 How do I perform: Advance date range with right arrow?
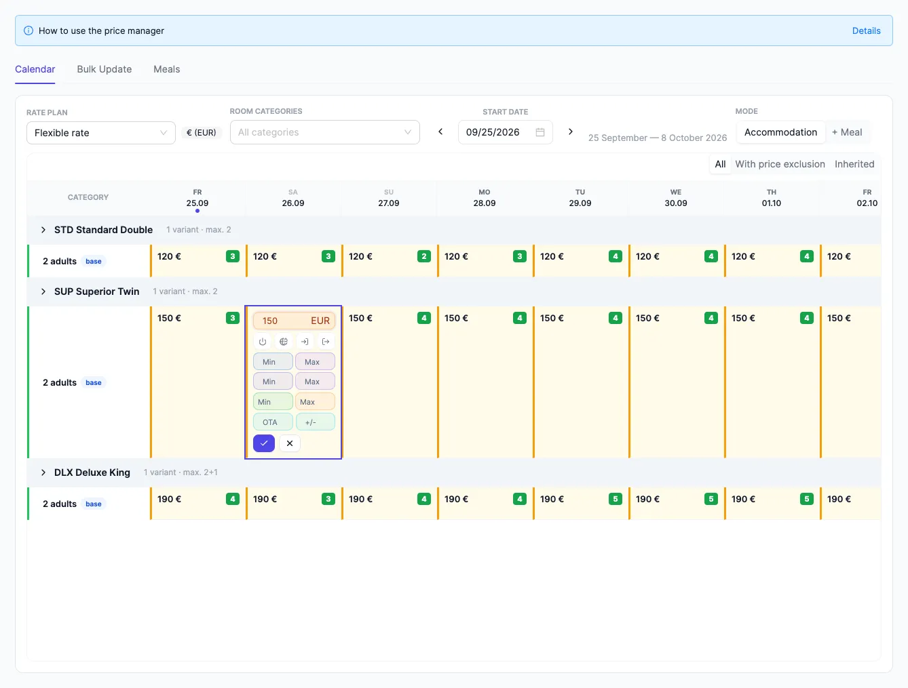pyautogui.click(x=571, y=131)
